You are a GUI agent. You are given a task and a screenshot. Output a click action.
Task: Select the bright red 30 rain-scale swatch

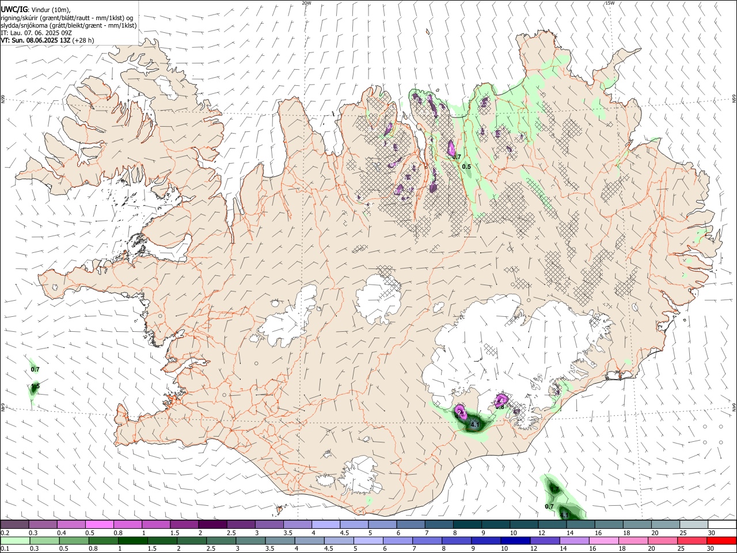point(721,541)
